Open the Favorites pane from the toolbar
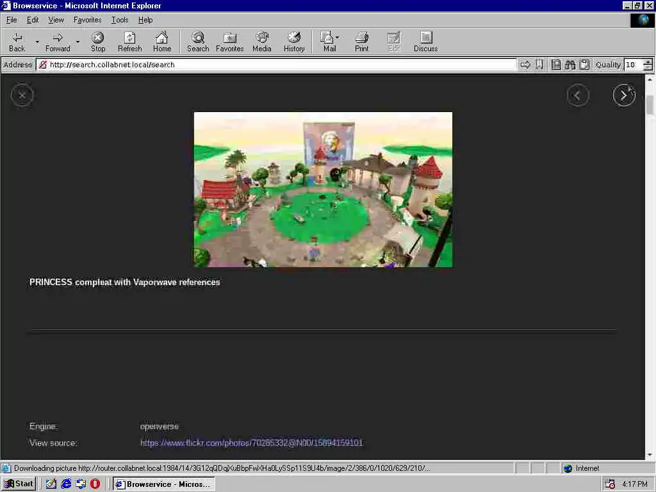Image resolution: width=656 pixels, height=492 pixels. point(230,42)
